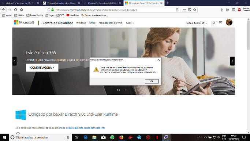Expand the Toda a Microsoft dropdown
This screenshot has height=141, width=250.
tap(197, 23)
